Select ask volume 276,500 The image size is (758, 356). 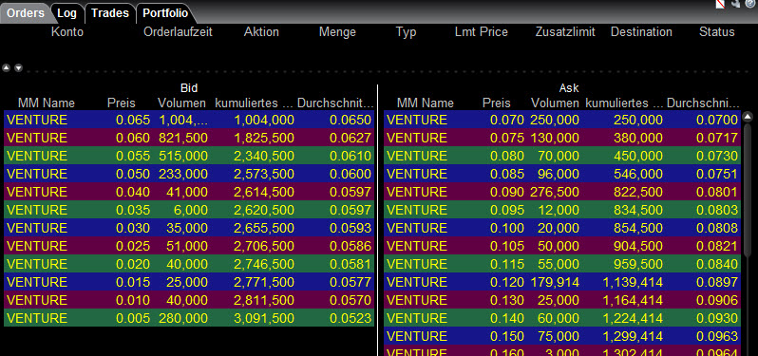click(x=555, y=193)
